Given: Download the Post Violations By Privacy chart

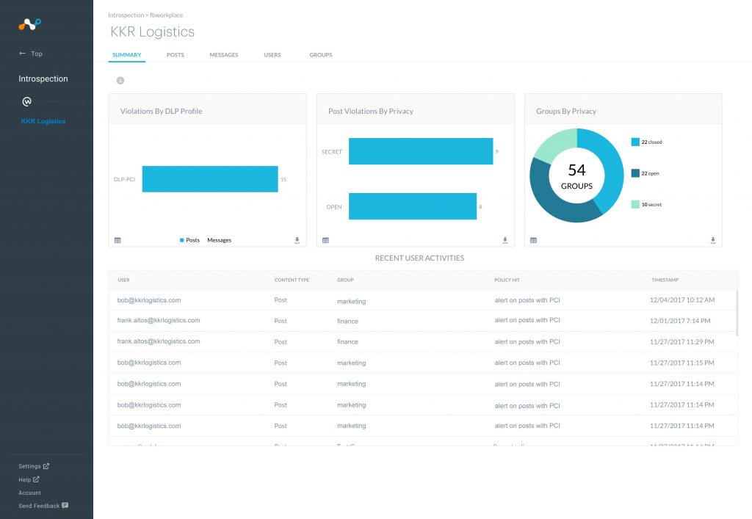Looking at the screenshot, I should pos(505,240).
